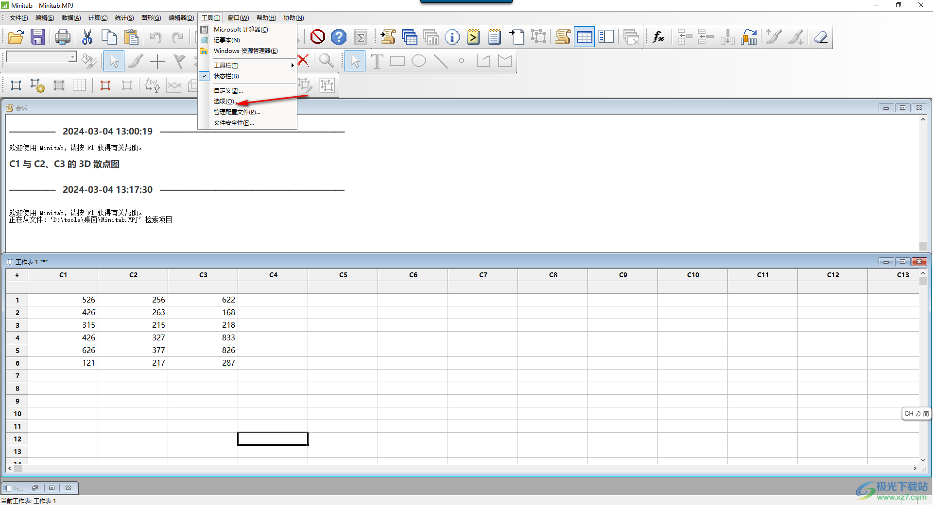933x505 pixels.
Task: Show History with yellow arrow notepad icon
Action: (x=473, y=37)
